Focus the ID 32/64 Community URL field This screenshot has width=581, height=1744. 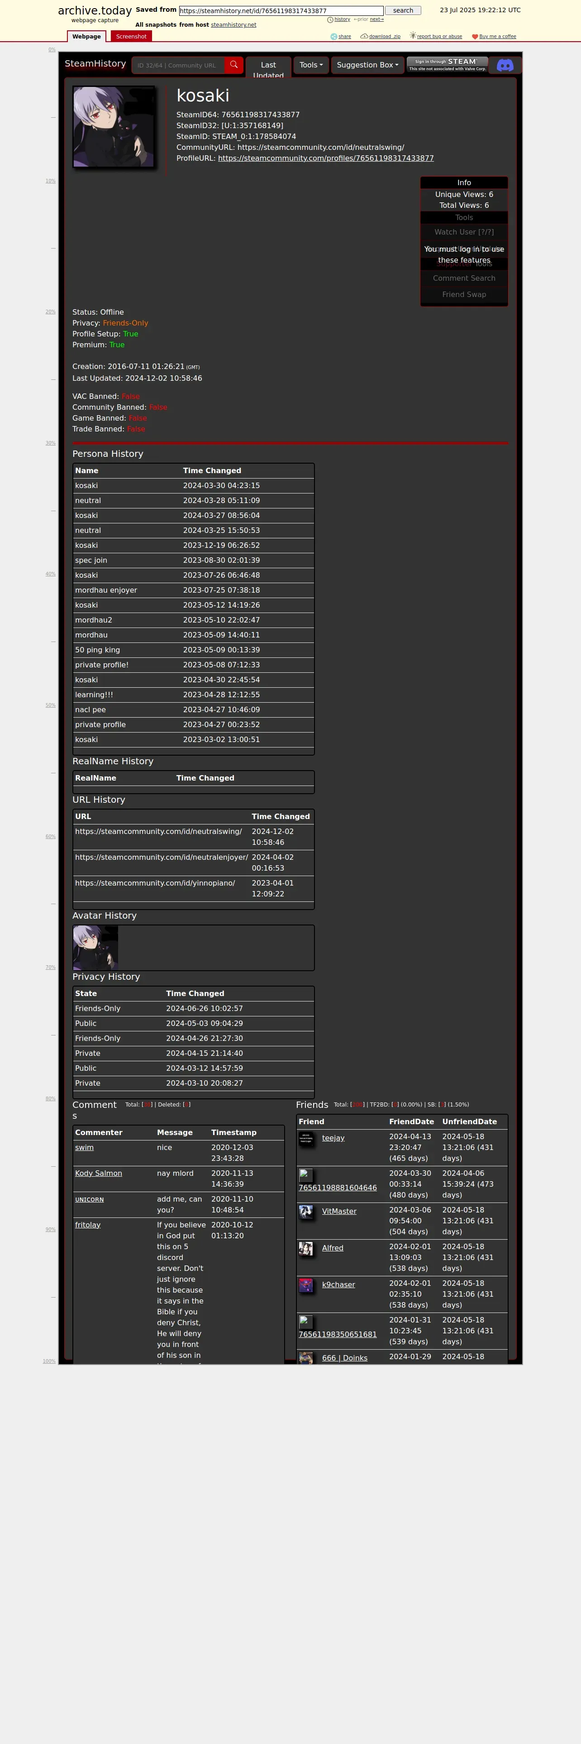179,65
